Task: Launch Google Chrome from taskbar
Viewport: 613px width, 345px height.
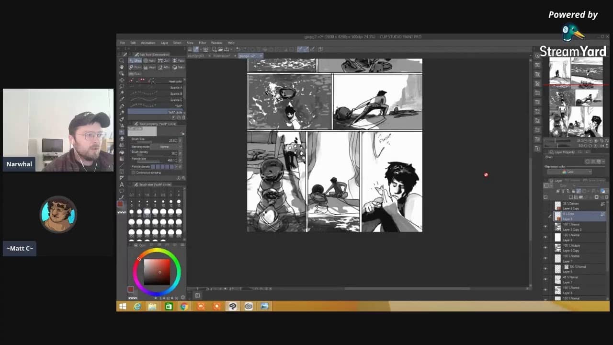Action: pos(184,306)
